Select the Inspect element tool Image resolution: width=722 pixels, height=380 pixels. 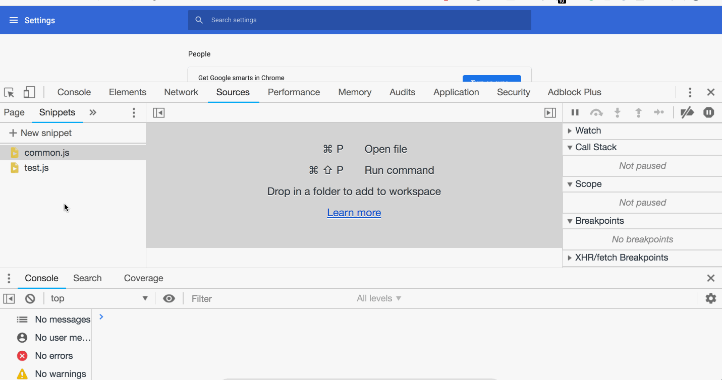coord(9,92)
